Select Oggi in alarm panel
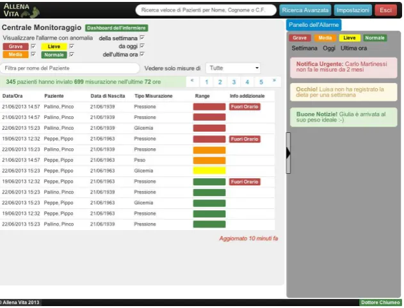The image size is (404, 308). pos(329,49)
